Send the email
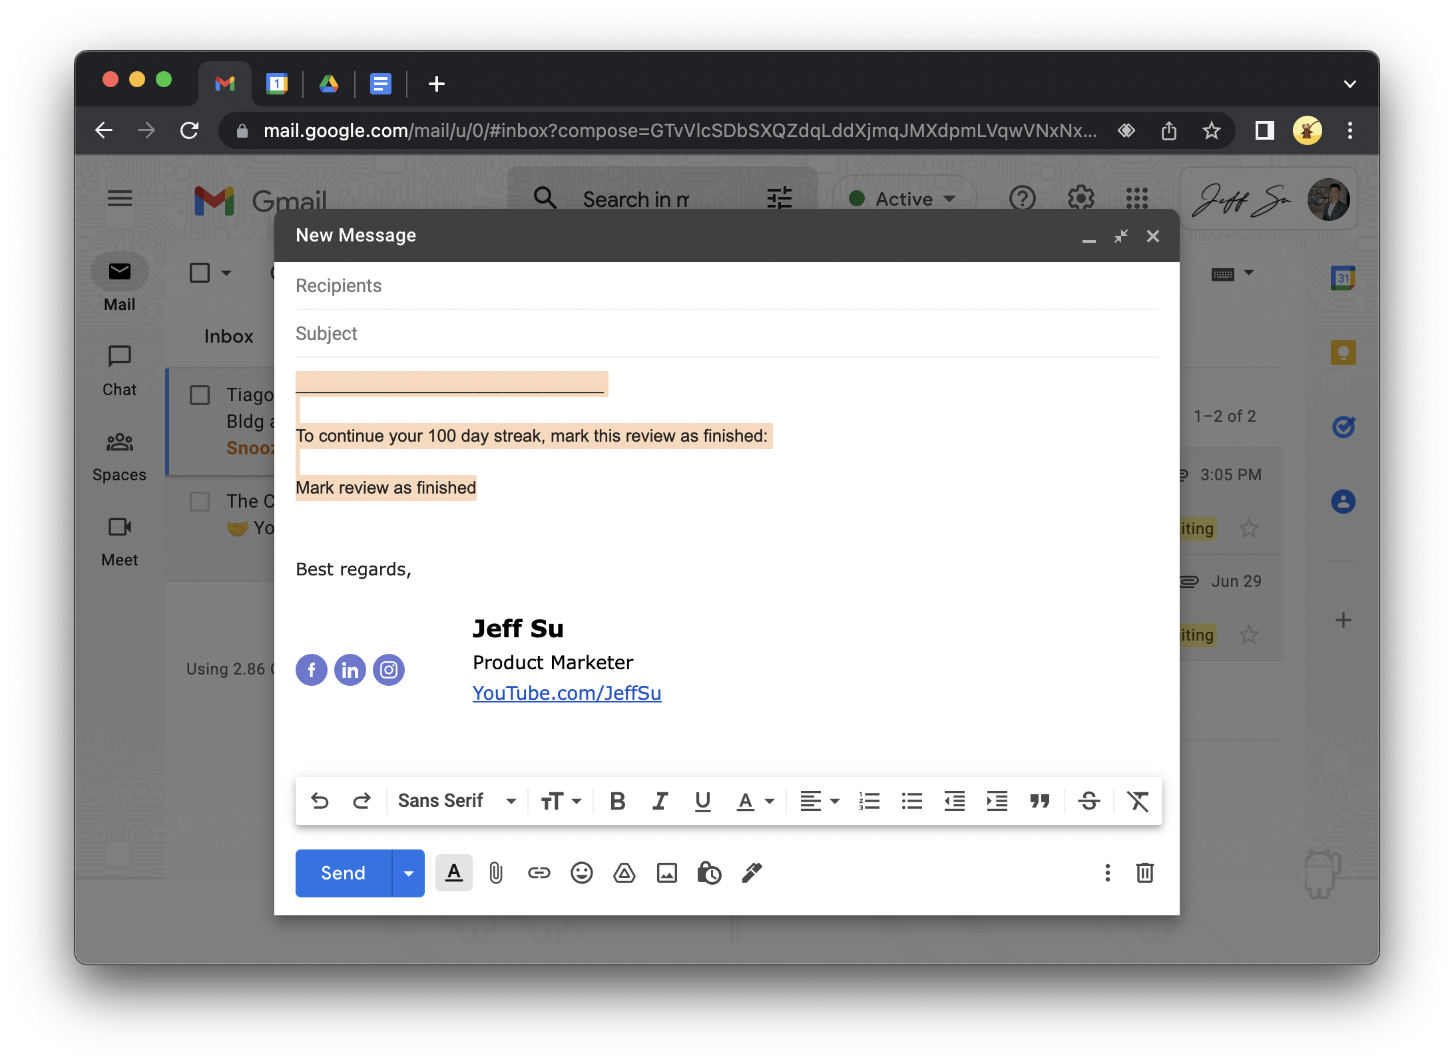This screenshot has height=1063, width=1454. point(344,873)
